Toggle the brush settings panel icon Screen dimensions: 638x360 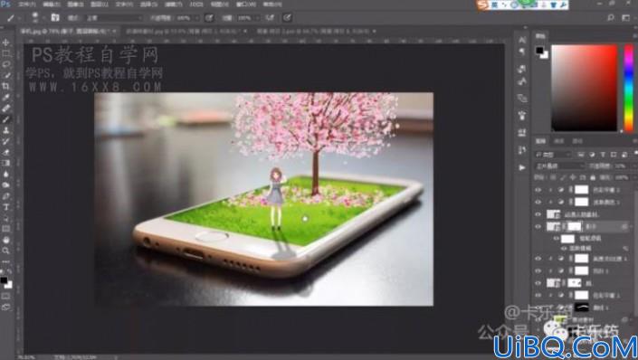[x=55, y=17]
